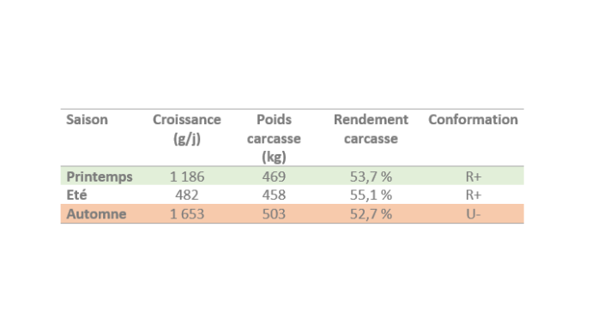The width and height of the screenshot is (592, 329).
Task: Click the Poids carcasse (kg) header
Action: pos(274,138)
